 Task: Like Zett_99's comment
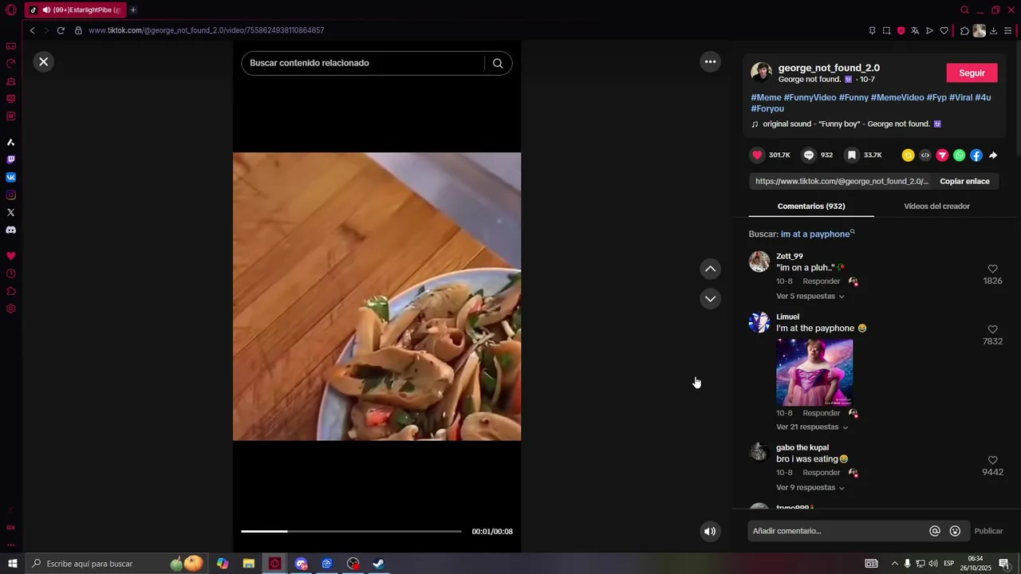pos(992,269)
